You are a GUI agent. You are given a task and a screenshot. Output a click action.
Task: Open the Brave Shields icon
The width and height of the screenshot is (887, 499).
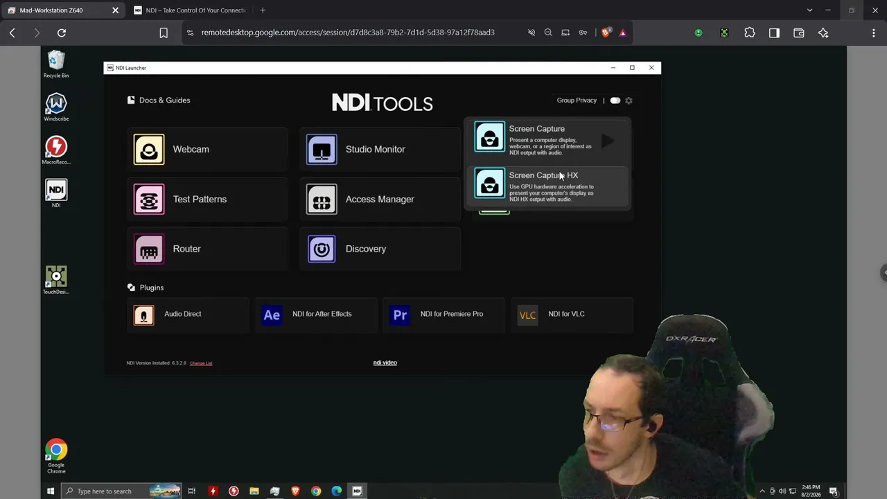click(x=606, y=33)
